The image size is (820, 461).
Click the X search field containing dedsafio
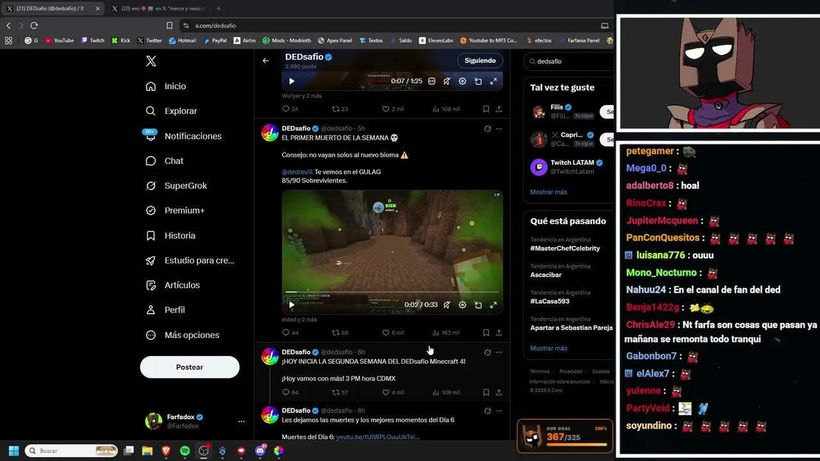[569, 61]
